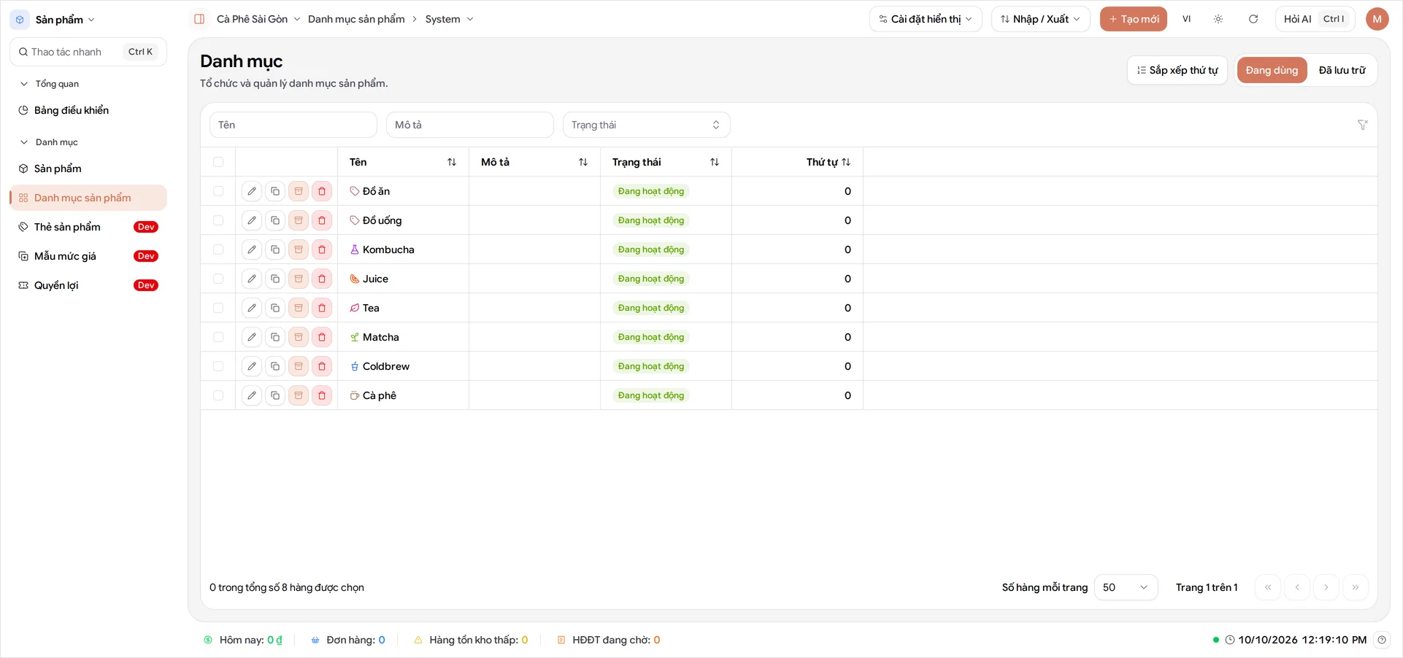Archive the Coldbrew row
Image resolution: width=1403 pixels, height=658 pixels.
point(299,366)
